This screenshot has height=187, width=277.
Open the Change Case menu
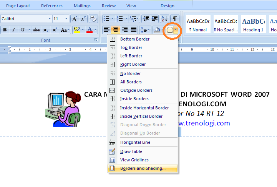pyautogui.click(x=65, y=30)
